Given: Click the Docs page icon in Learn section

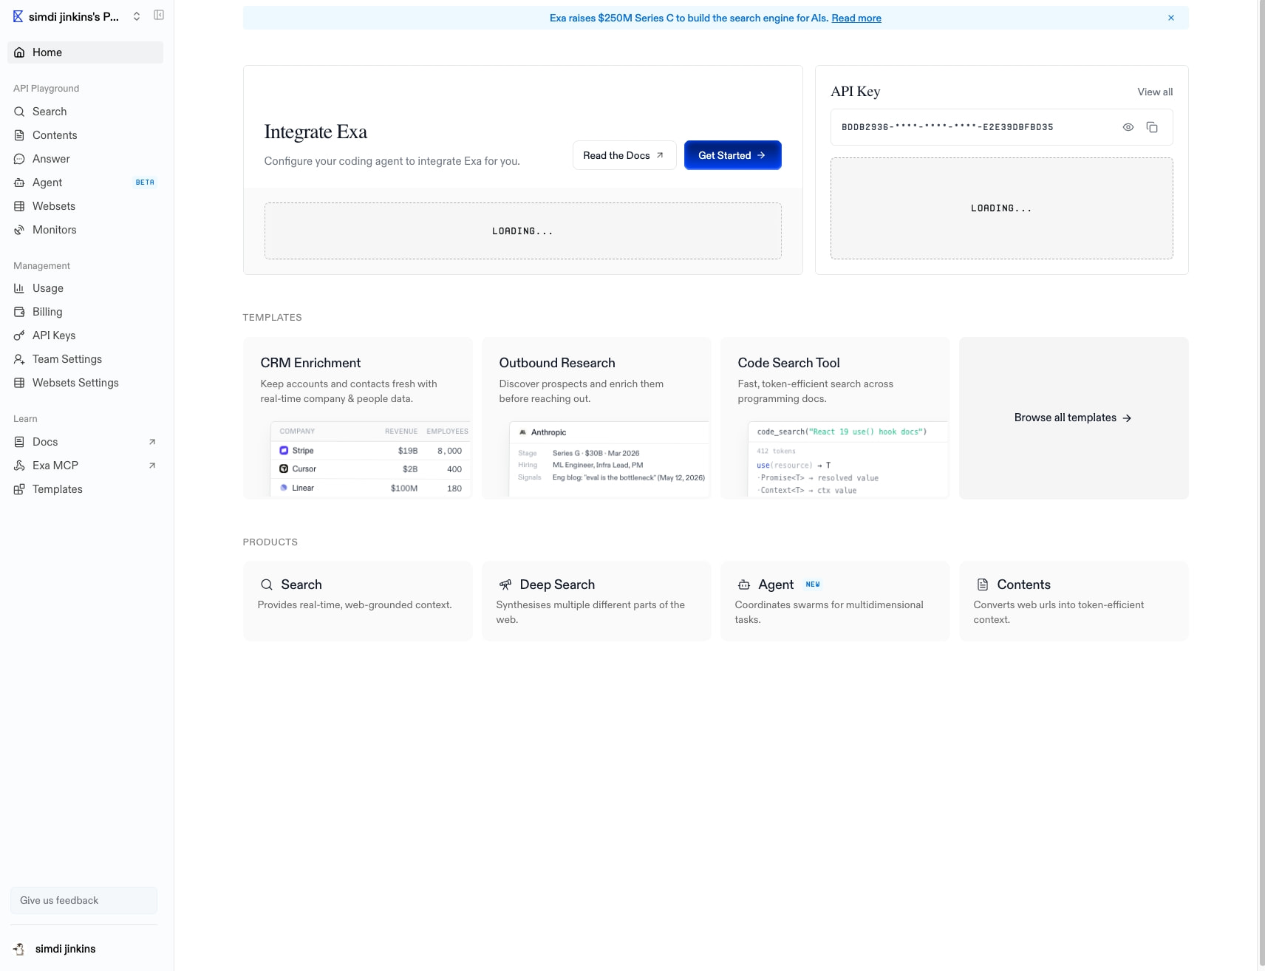Looking at the screenshot, I should click(19, 442).
